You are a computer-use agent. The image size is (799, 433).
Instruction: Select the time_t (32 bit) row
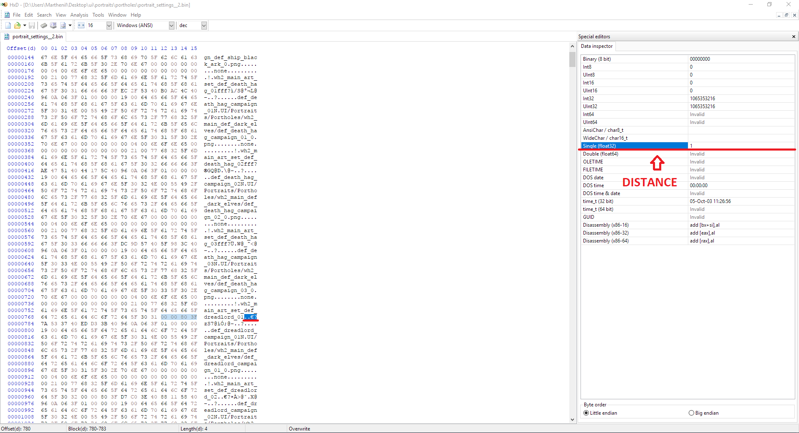pyautogui.click(x=688, y=201)
